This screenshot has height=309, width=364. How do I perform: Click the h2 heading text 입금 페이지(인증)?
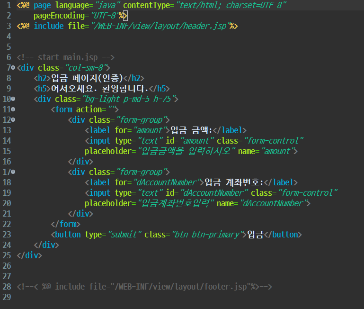(87, 78)
